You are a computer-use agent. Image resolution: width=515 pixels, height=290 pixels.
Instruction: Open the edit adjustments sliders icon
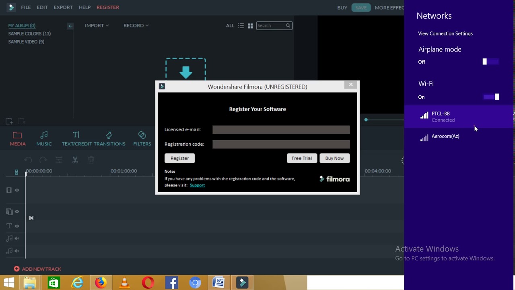pos(59,160)
